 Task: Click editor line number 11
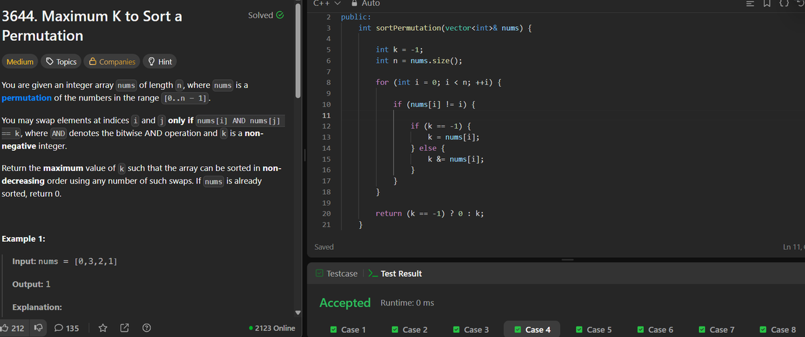coord(326,117)
